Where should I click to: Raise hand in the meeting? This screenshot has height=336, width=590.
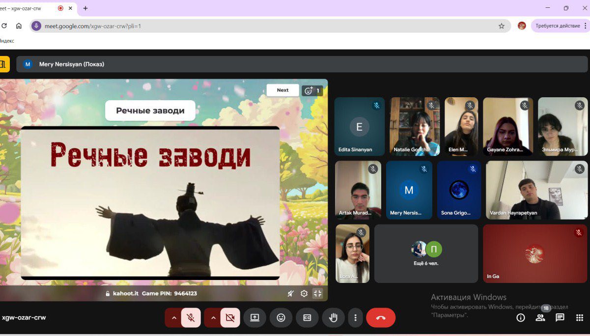click(x=333, y=318)
